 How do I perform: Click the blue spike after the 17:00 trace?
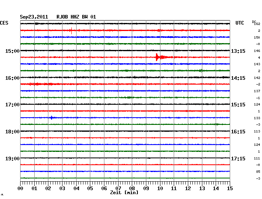coord(52,118)
